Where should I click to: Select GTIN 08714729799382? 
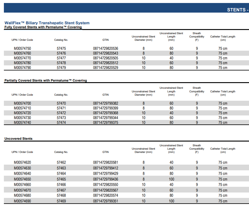click(105, 103)
